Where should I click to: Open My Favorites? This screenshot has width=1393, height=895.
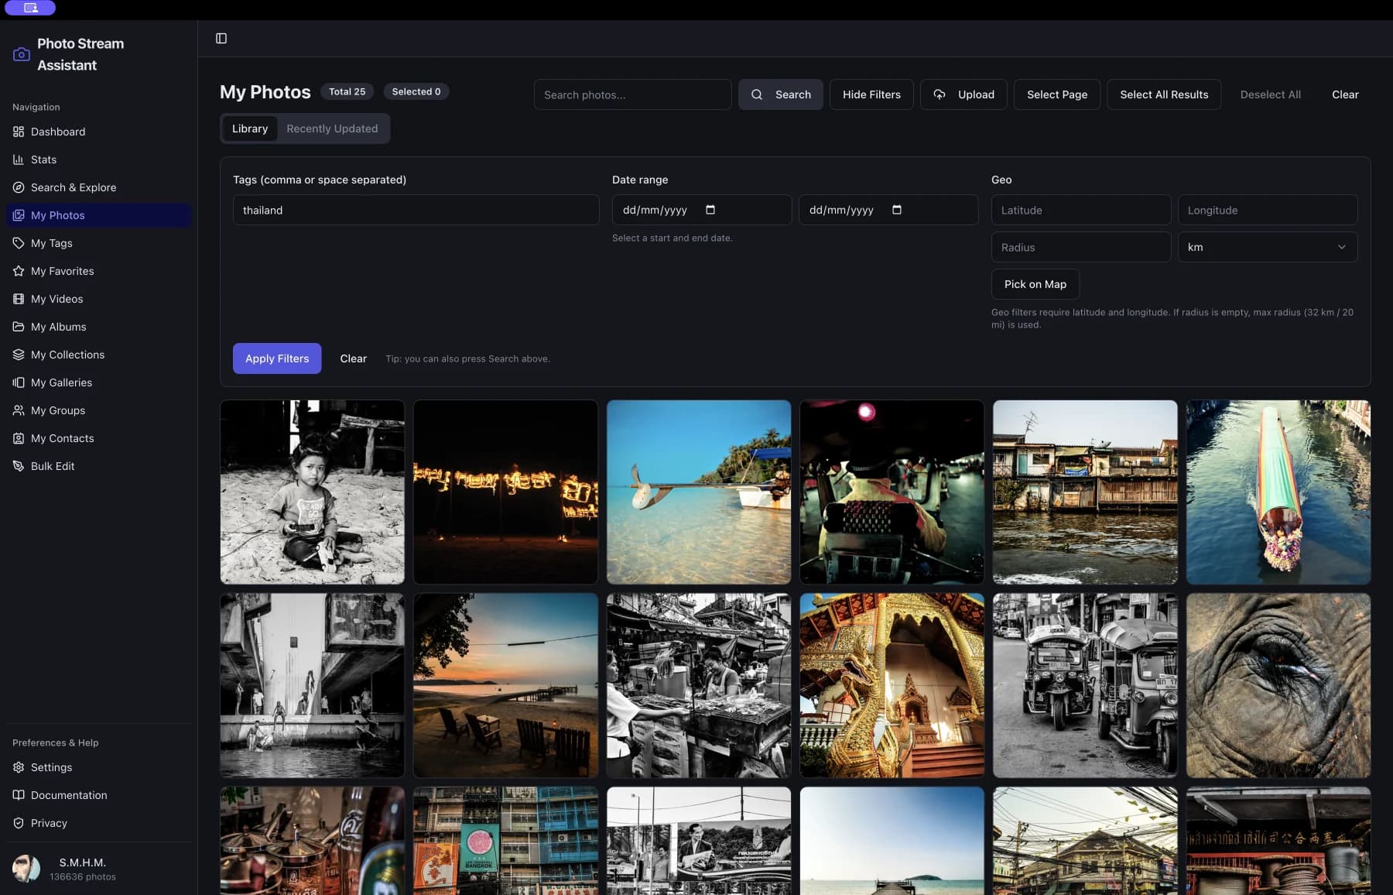[x=62, y=271]
